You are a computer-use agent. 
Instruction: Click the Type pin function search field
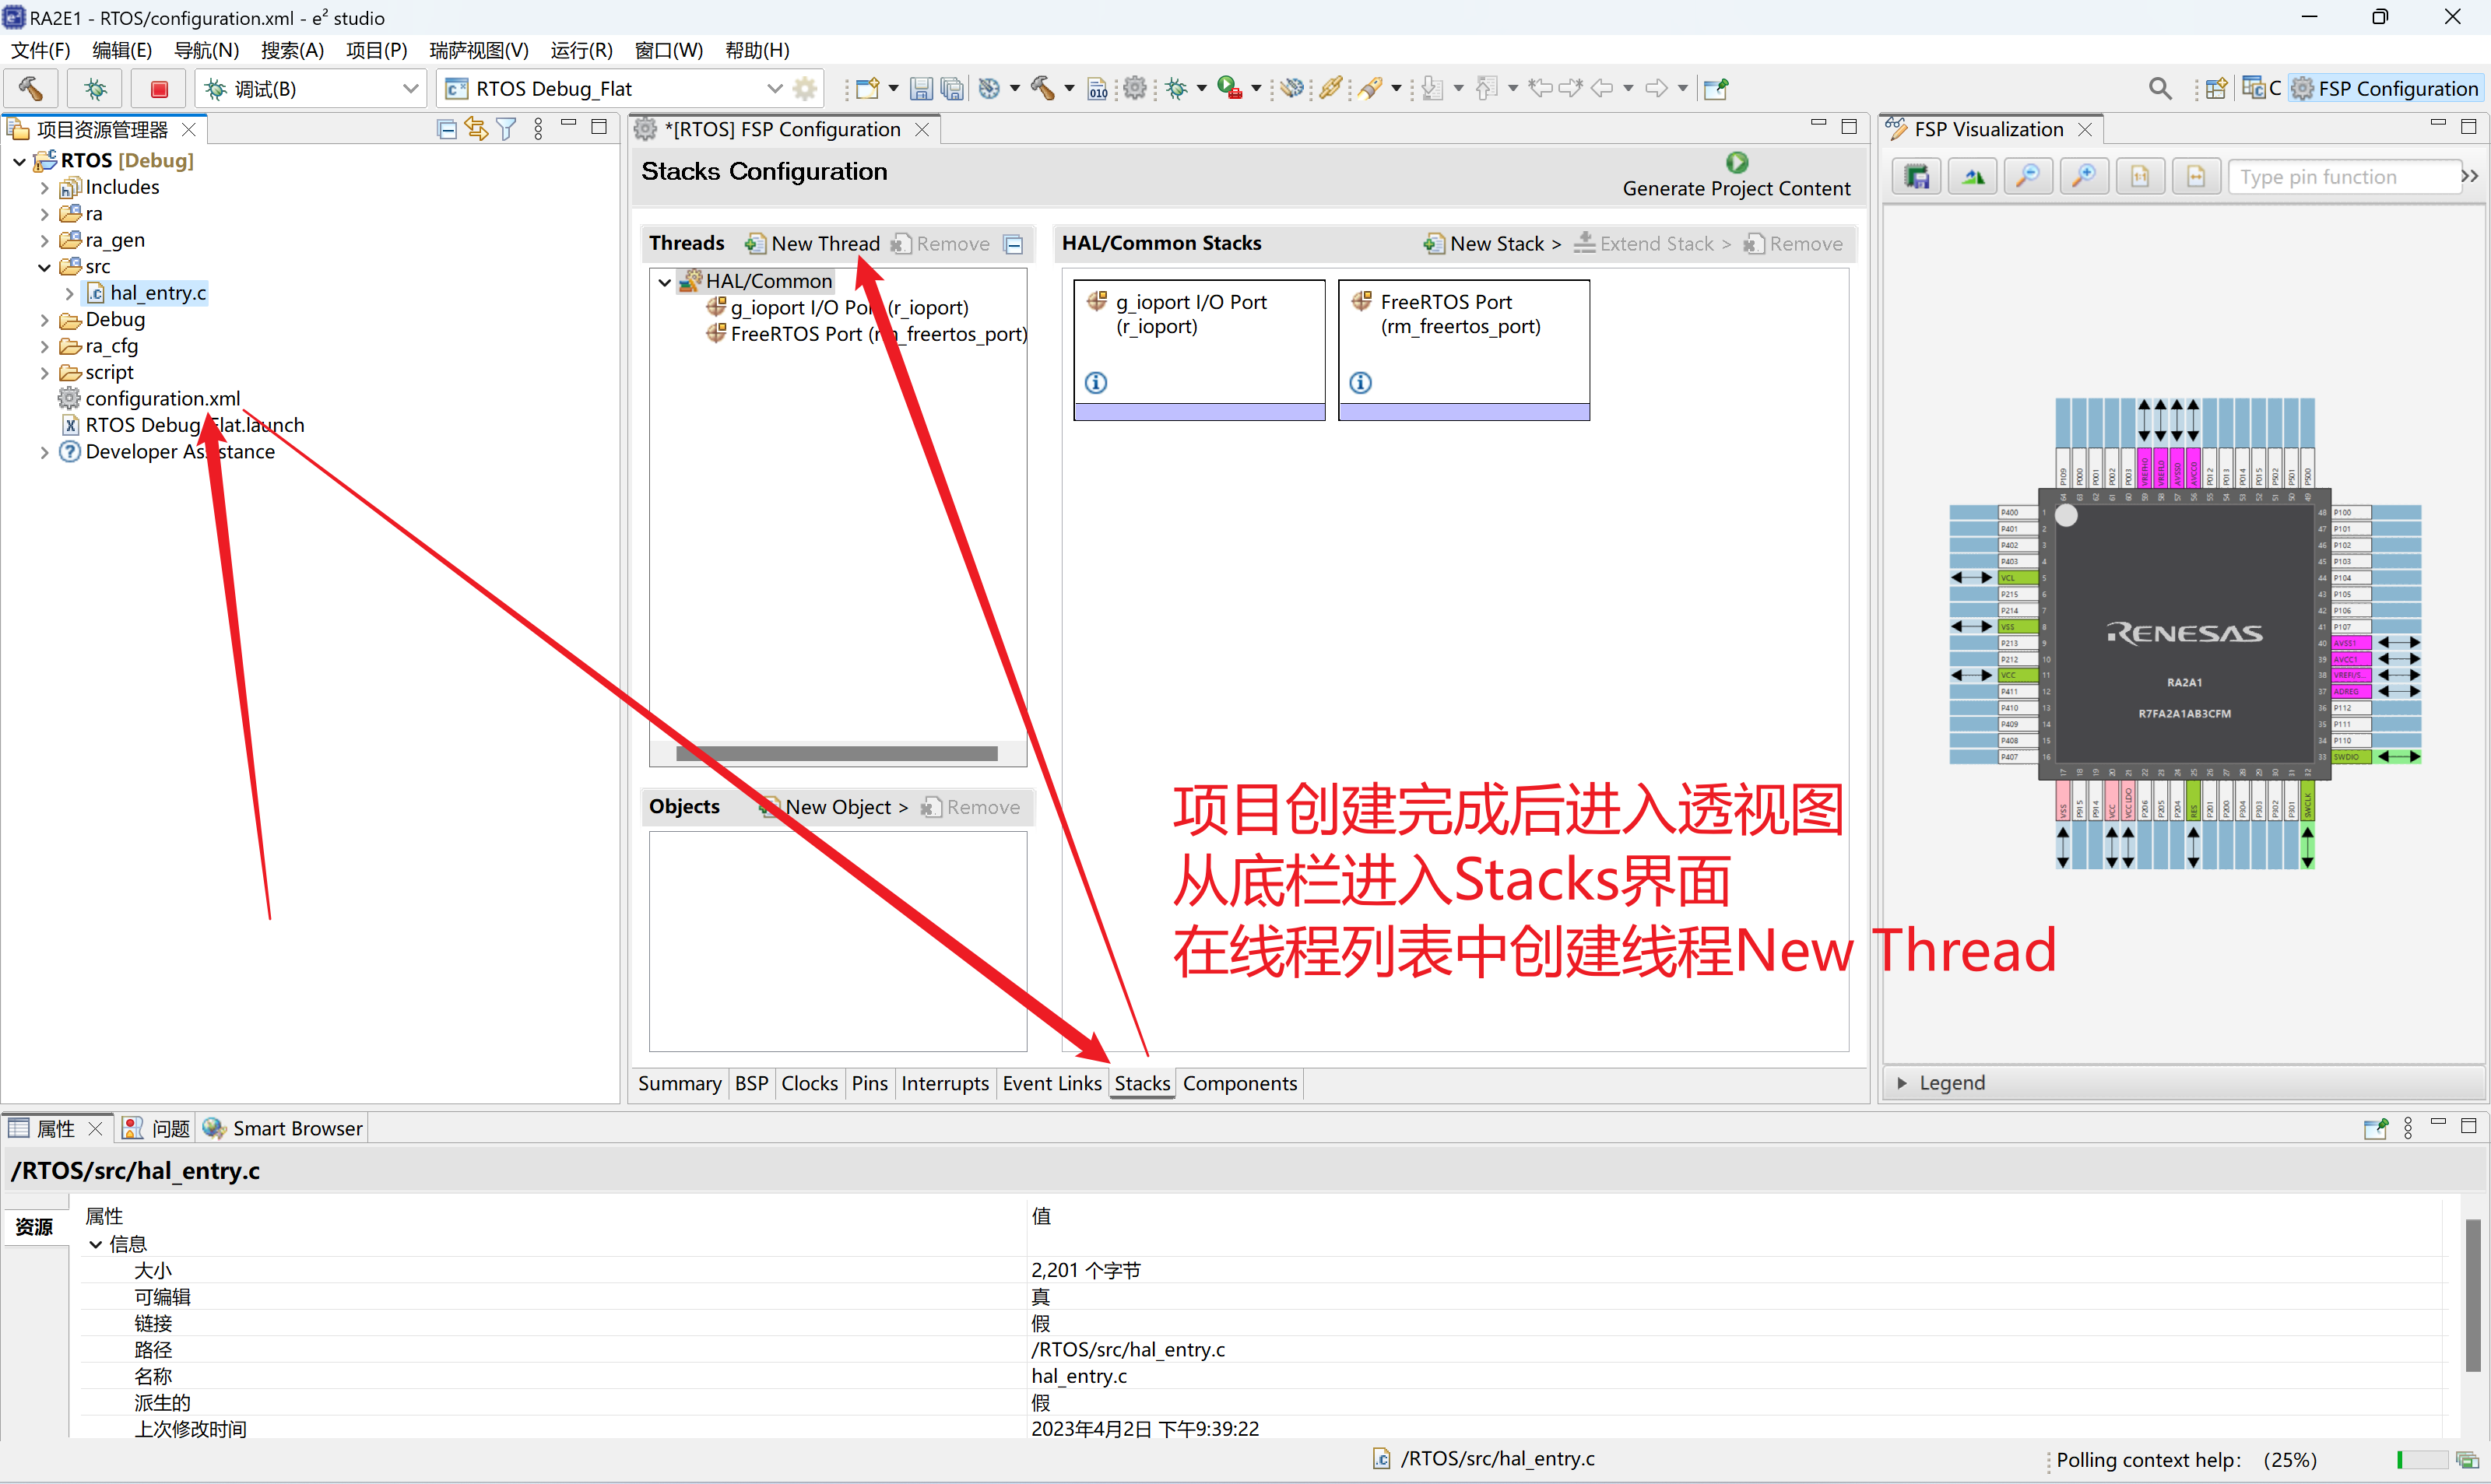tap(2344, 176)
